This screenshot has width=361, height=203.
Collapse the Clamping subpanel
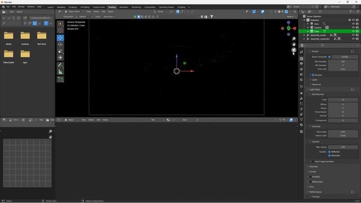coord(316,126)
